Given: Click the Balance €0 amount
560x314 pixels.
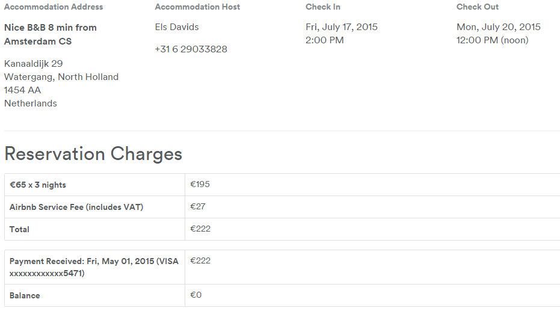Looking at the screenshot, I should pos(195,295).
